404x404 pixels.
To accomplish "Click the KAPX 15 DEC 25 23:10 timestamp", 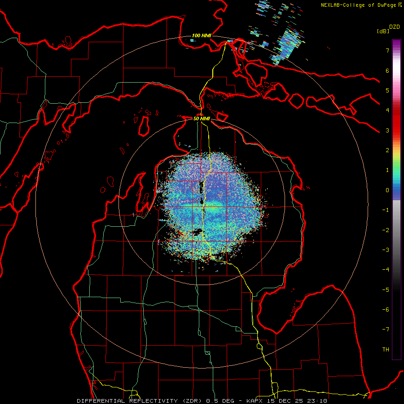I will [287, 401].
